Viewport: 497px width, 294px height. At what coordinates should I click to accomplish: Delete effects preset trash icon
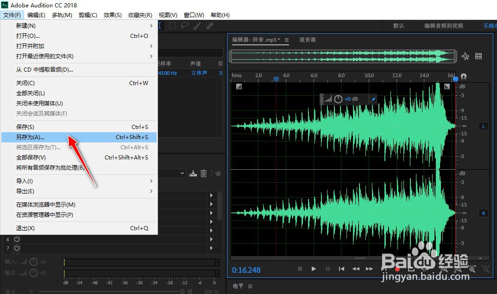[x=203, y=173]
